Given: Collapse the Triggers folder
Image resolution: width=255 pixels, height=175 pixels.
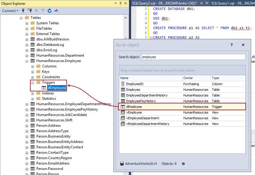Looking at the screenshot, I should pos(32,82).
